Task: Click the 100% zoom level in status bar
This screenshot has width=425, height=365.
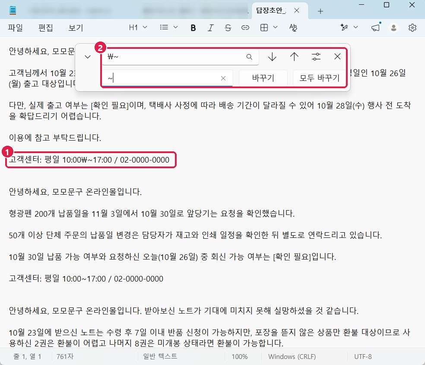Action: coord(240,356)
